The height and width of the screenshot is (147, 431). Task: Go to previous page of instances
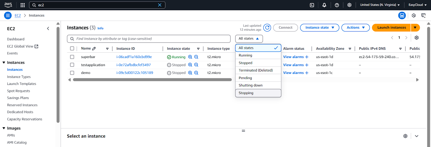(392, 38)
